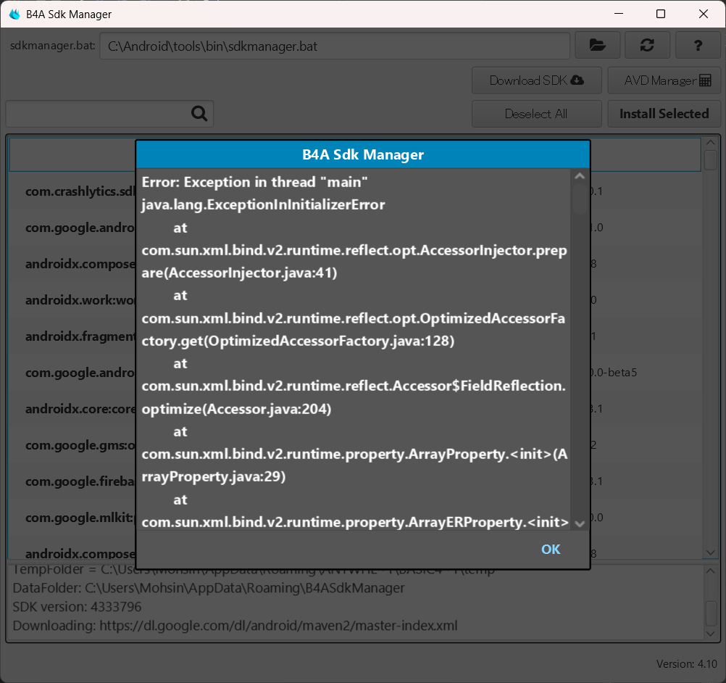Minimize the B4A Sdk Manager window
726x683 pixels.
pos(619,14)
